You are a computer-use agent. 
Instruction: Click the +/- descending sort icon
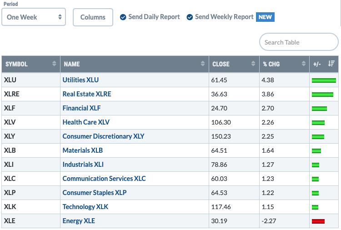[x=331, y=64]
